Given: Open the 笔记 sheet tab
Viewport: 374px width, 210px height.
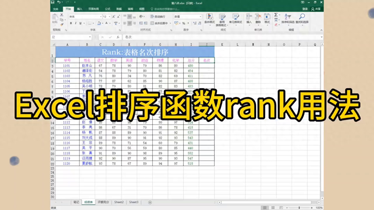Looking at the screenshot, I should click(76, 202).
